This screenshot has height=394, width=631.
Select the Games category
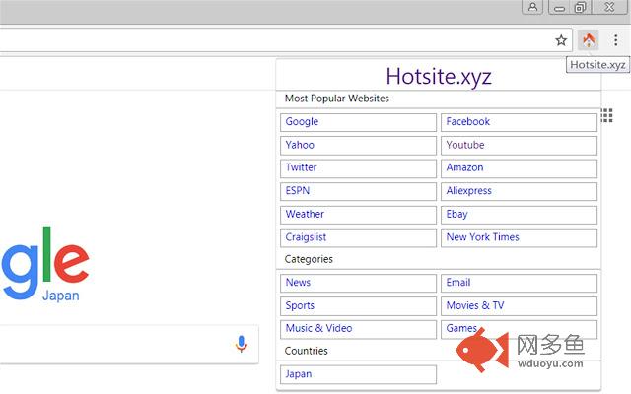(x=519, y=329)
